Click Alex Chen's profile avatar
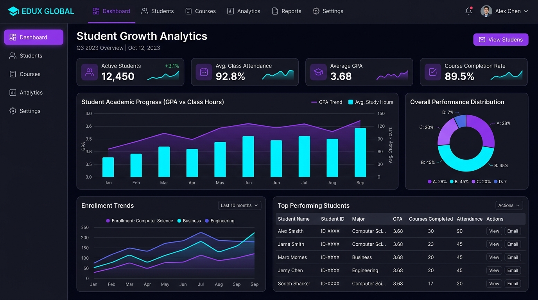 click(486, 11)
